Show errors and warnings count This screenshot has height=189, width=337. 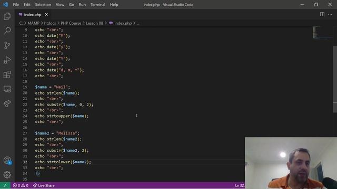[21, 185]
